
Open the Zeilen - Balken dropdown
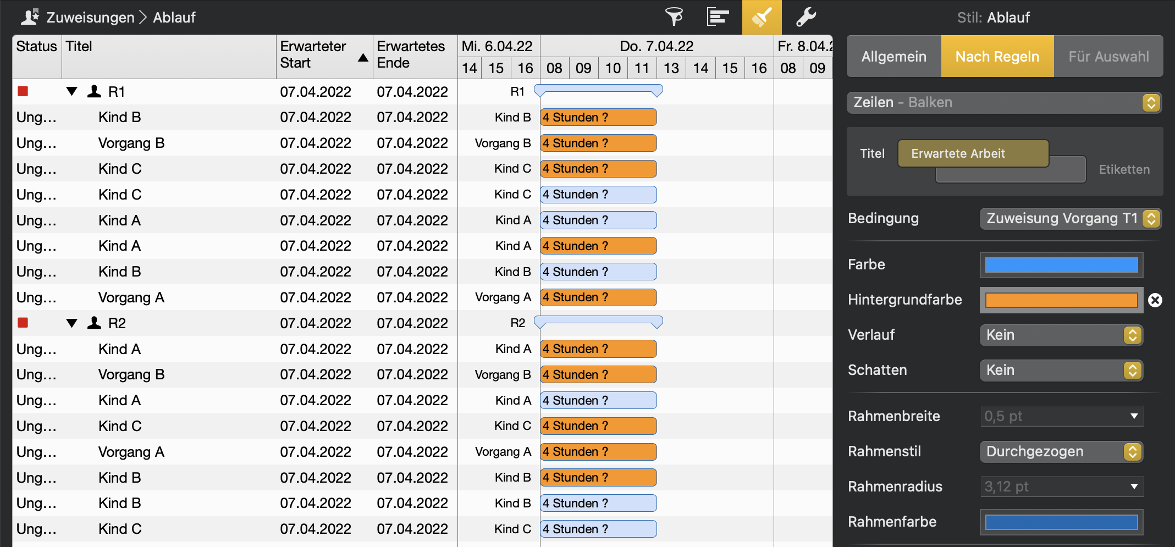(1004, 103)
